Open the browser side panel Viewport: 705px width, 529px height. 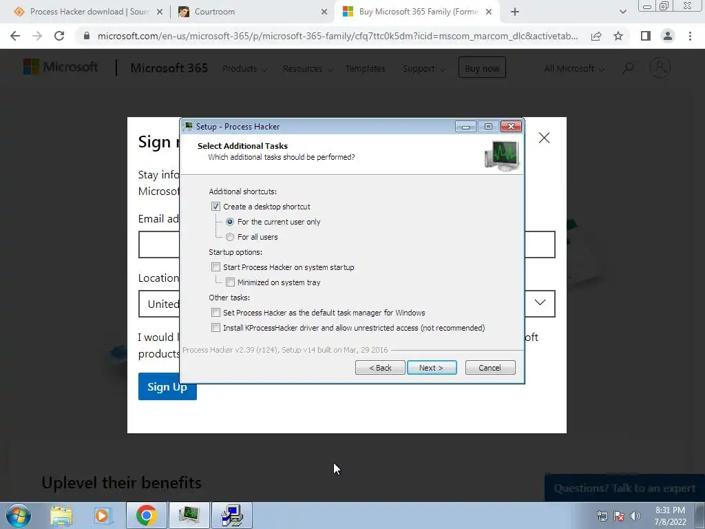646,36
